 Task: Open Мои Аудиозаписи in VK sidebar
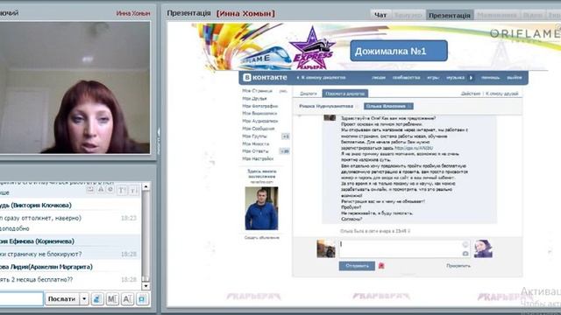259,121
